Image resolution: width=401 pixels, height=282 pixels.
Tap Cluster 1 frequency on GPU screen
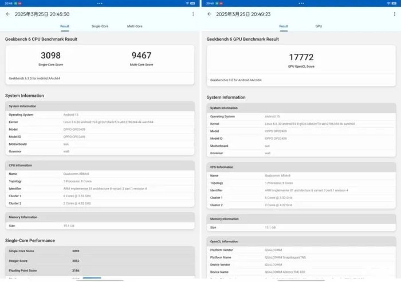278,198
